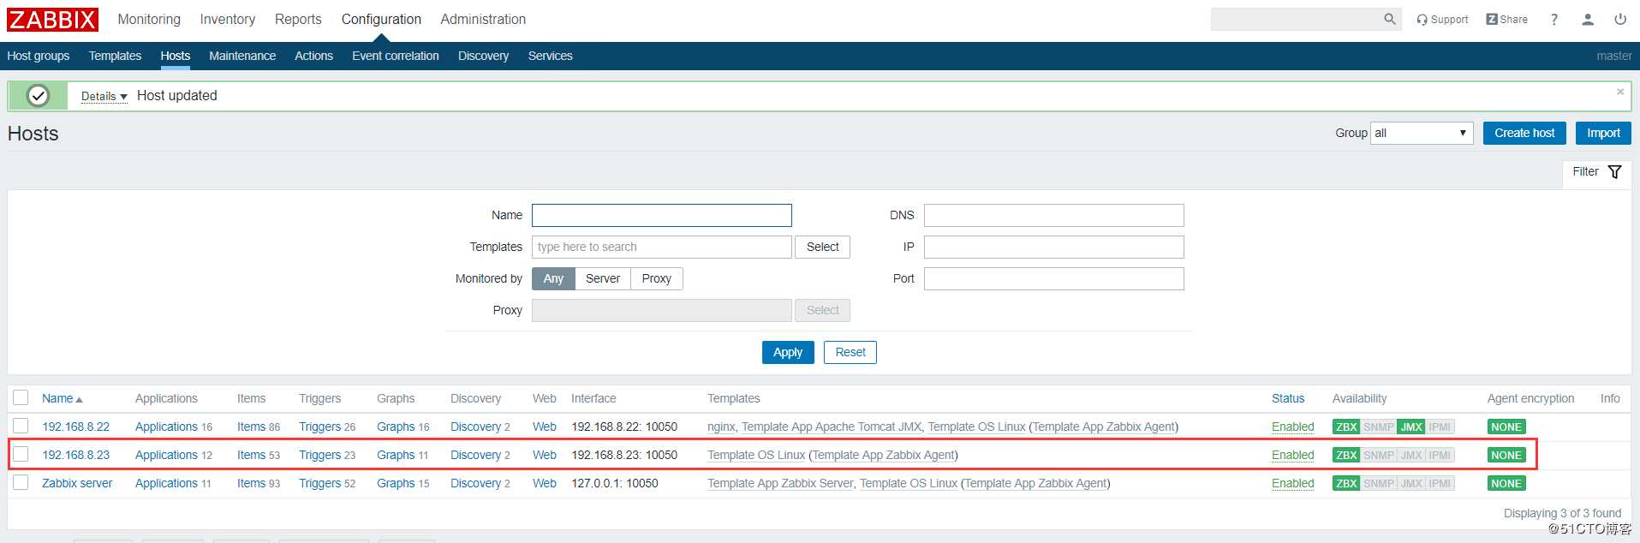
Task: Select Any in Monitored by
Action: (553, 278)
